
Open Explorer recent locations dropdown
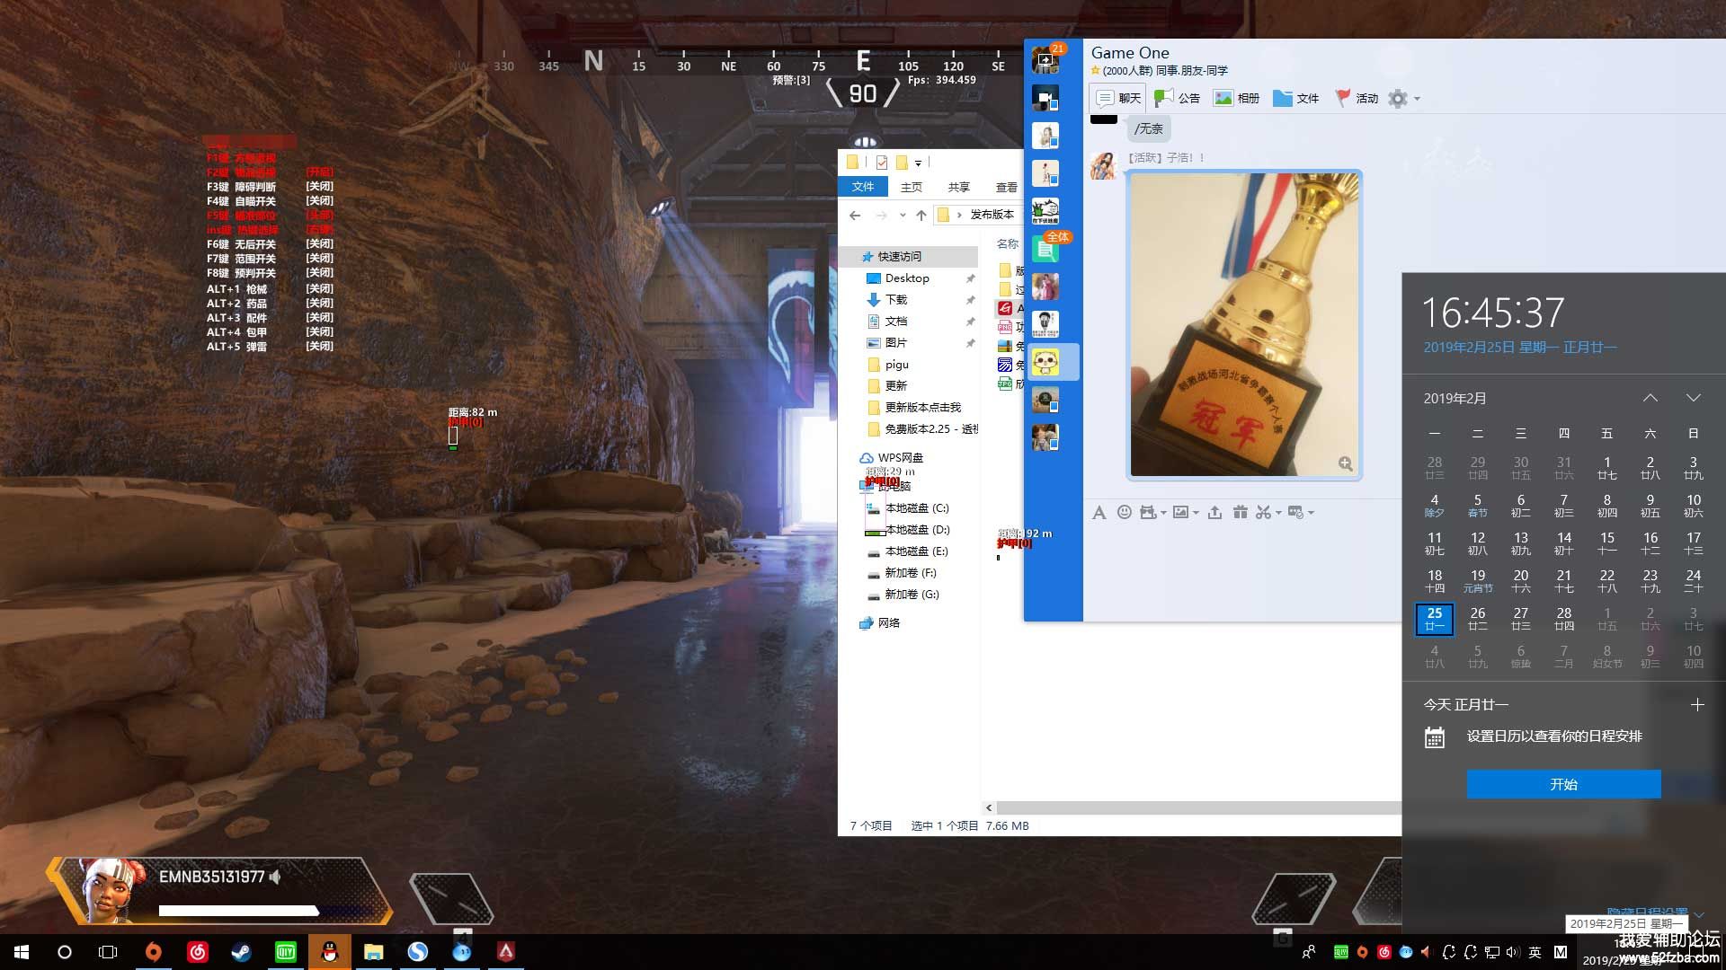(x=903, y=215)
